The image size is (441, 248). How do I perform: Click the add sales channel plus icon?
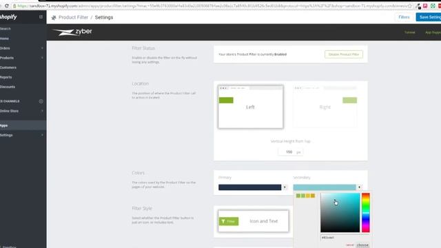click(41, 101)
